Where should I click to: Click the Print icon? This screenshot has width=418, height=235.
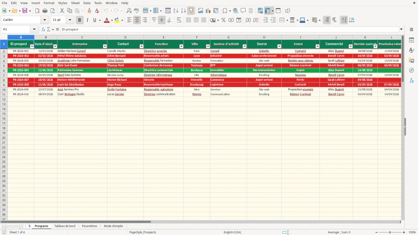pyautogui.click(x=46, y=11)
